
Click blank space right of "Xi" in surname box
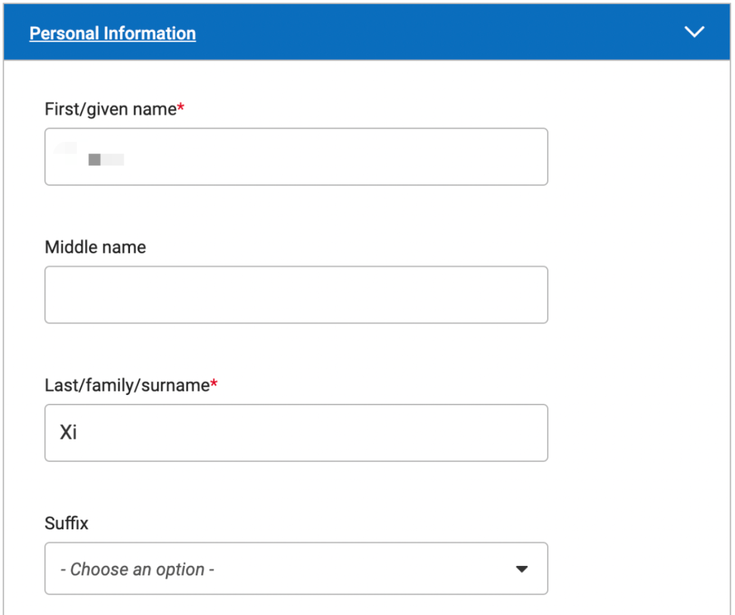click(x=306, y=433)
